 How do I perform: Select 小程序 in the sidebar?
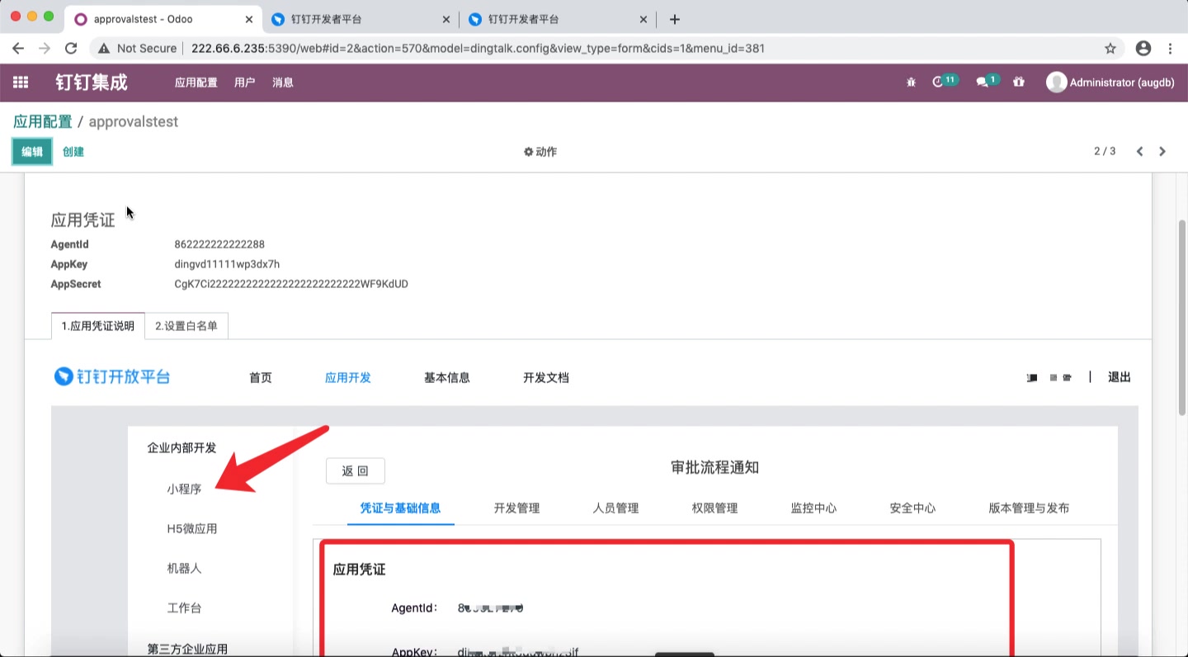(x=184, y=489)
